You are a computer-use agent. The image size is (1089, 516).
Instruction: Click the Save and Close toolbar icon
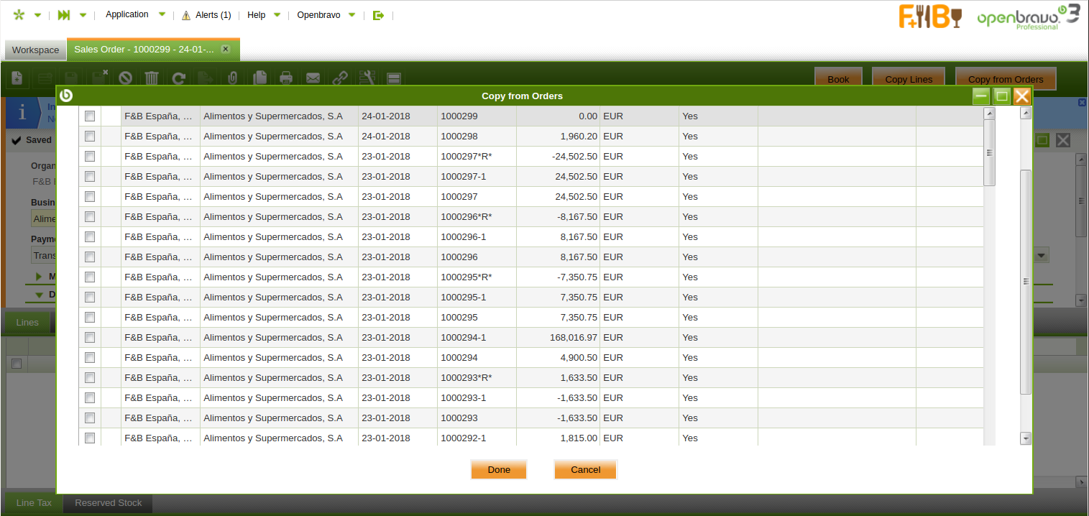pyautogui.click(x=98, y=78)
